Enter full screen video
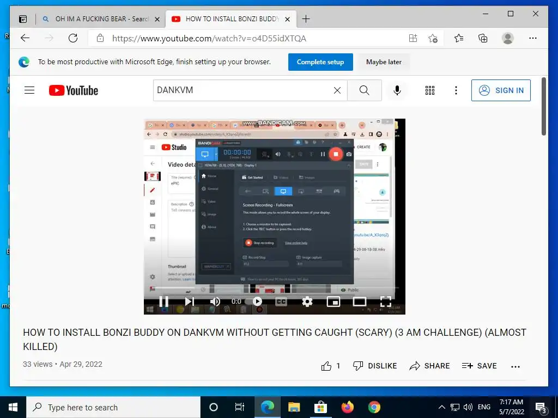 pyautogui.click(x=386, y=302)
